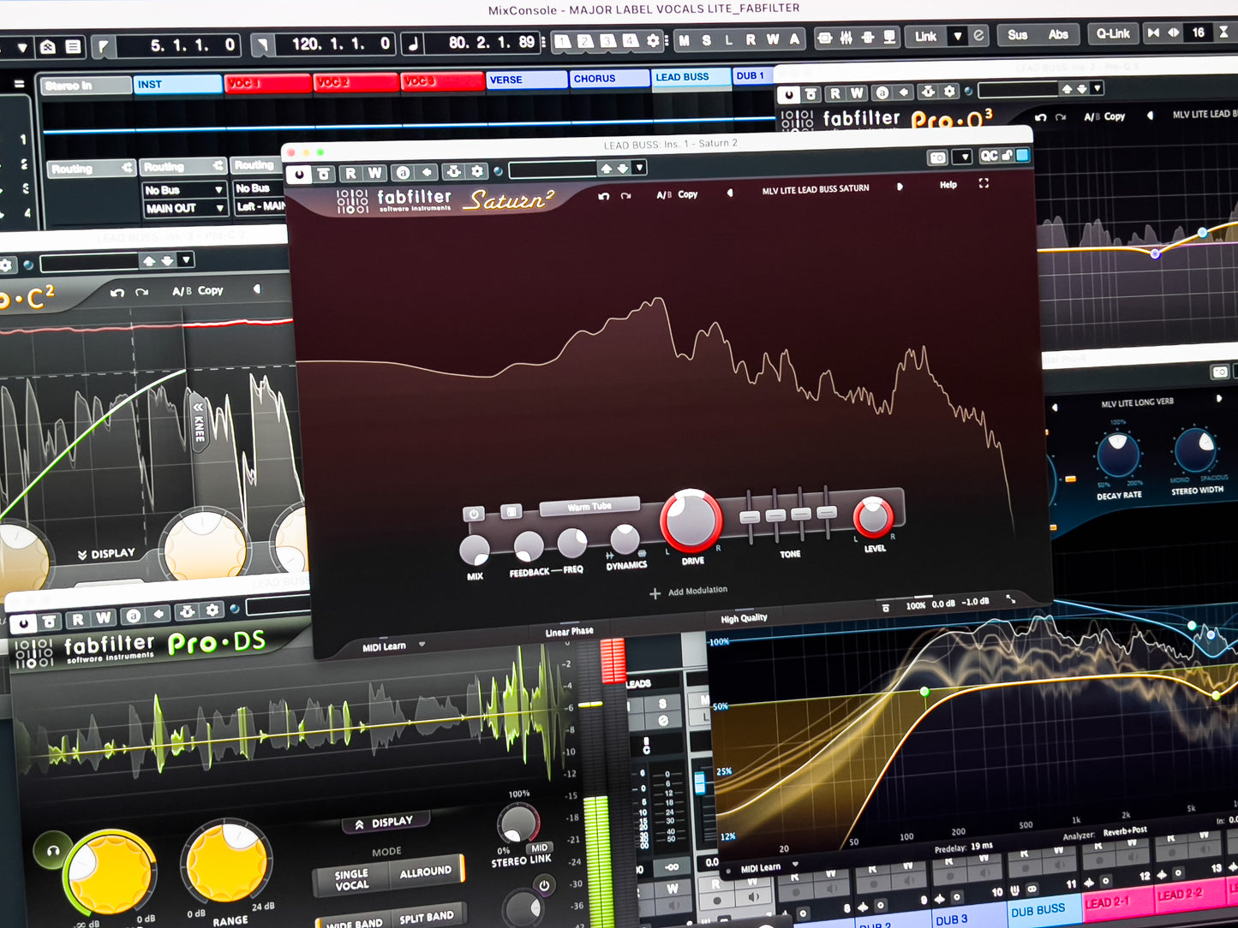The image size is (1238, 928).
Task: Toggle A/B comparison in Saturn 2
Action: pos(663,195)
